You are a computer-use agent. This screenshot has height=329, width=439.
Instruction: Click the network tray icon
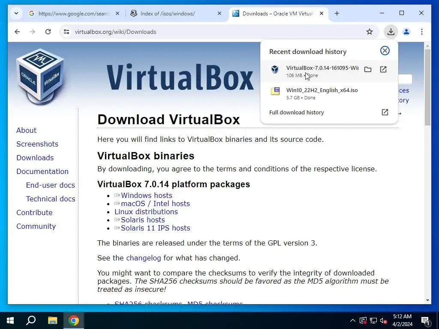(373, 320)
